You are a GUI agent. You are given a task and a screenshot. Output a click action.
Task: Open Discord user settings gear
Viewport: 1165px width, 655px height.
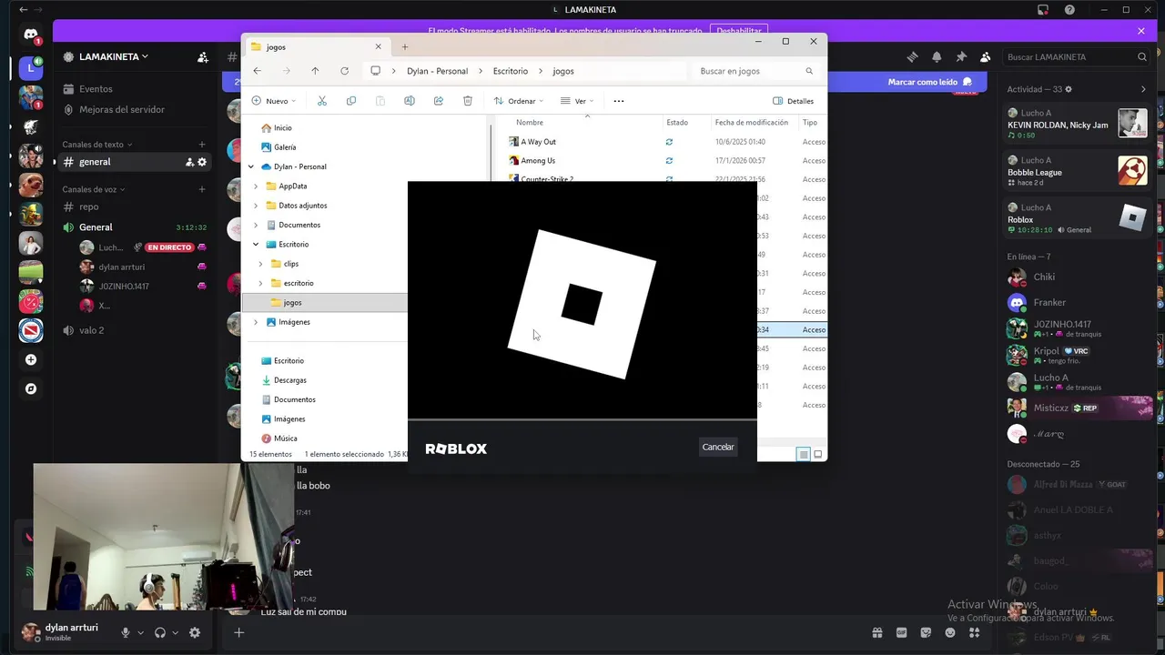[195, 632]
